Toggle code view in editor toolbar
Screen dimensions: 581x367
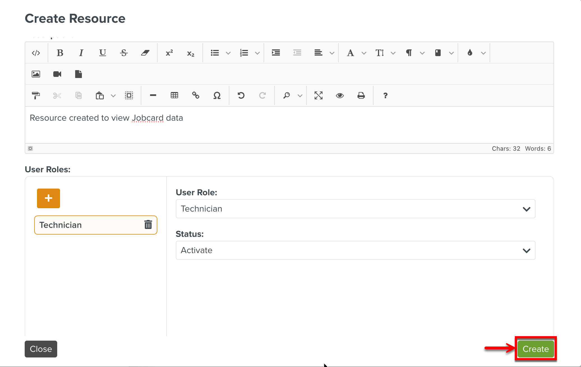[36, 53]
